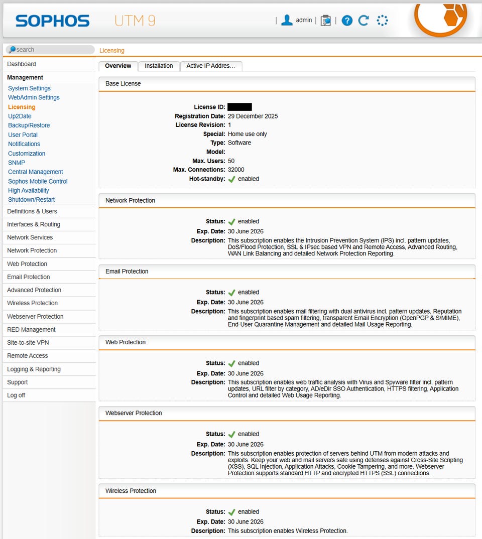Click the Base License section header
The width and height of the screenshot is (482, 539).
tap(287, 84)
